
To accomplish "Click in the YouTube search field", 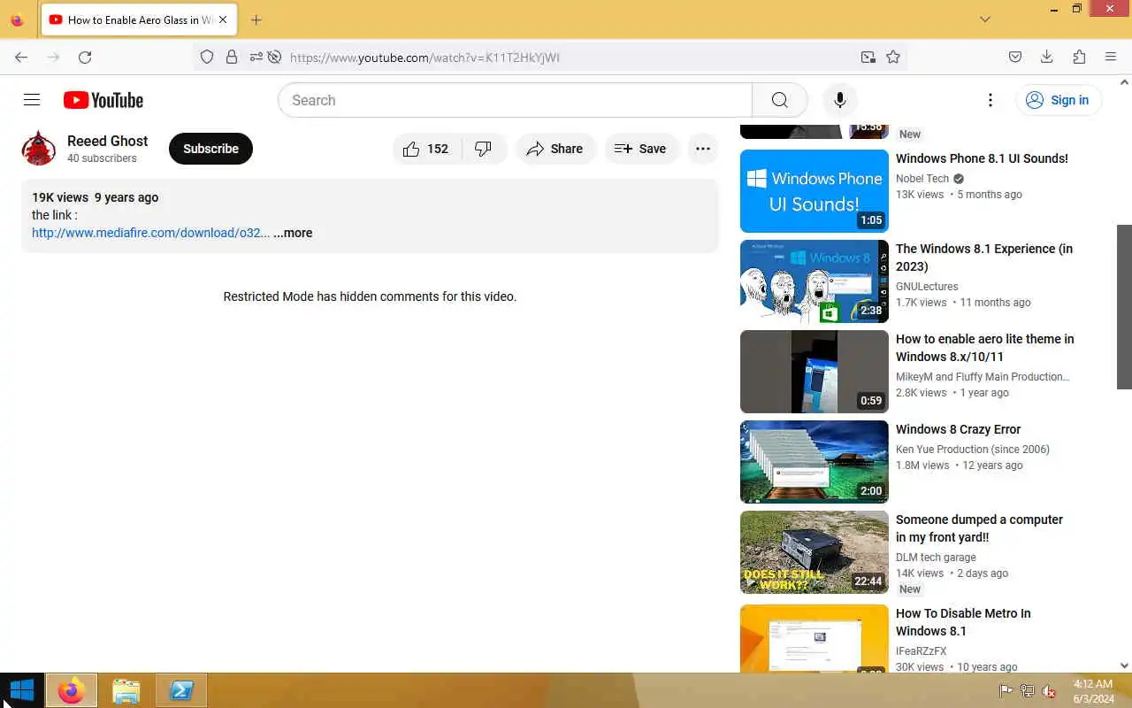I will click(x=515, y=100).
